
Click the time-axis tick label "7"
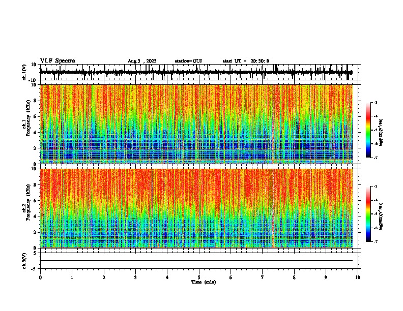[x=263, y=277]
